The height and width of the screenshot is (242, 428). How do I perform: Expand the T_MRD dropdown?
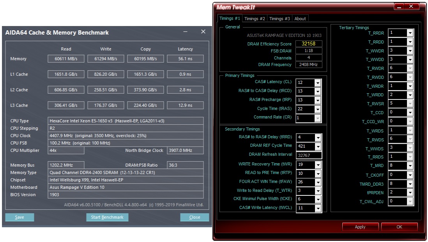pos(410,165)
